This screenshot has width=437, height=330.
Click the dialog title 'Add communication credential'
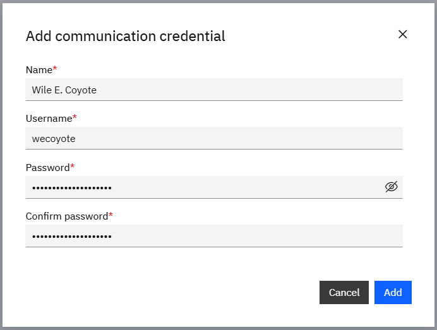(125, 36)
